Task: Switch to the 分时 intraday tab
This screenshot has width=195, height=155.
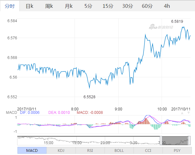Action: [10, 6]
